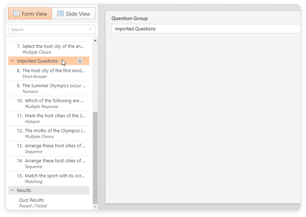Screen dimensions: 306x217
Task: Select question 7 about the host city
Action: 49,49
